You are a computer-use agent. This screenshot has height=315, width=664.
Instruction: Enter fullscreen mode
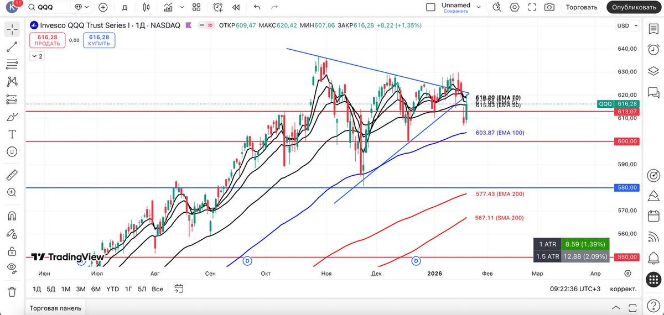tap(532, 7)
